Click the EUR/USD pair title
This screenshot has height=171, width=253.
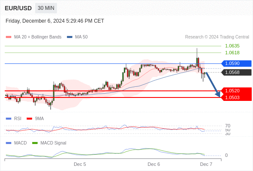click(18, 8)
